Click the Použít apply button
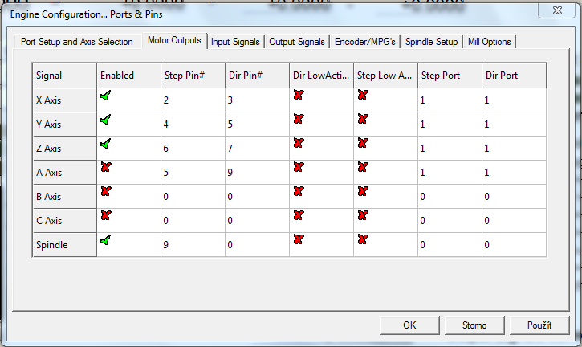Image resolution: width=582 pixels, height=347 pixels. [x=539, y=325]
